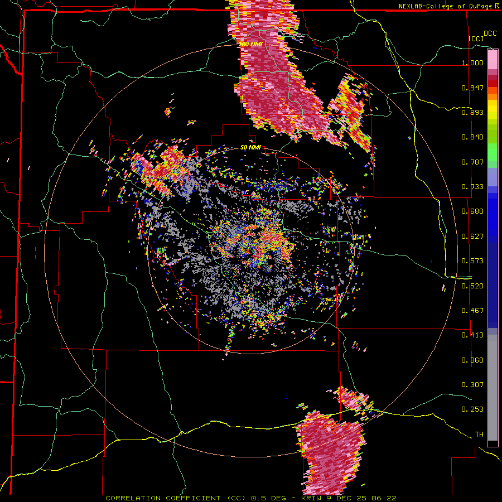The width and height of the screenshot is (502, 502).
Task: Click the yellow segment of the color bar
Action: pyautogui.click(x=493, y=109)
